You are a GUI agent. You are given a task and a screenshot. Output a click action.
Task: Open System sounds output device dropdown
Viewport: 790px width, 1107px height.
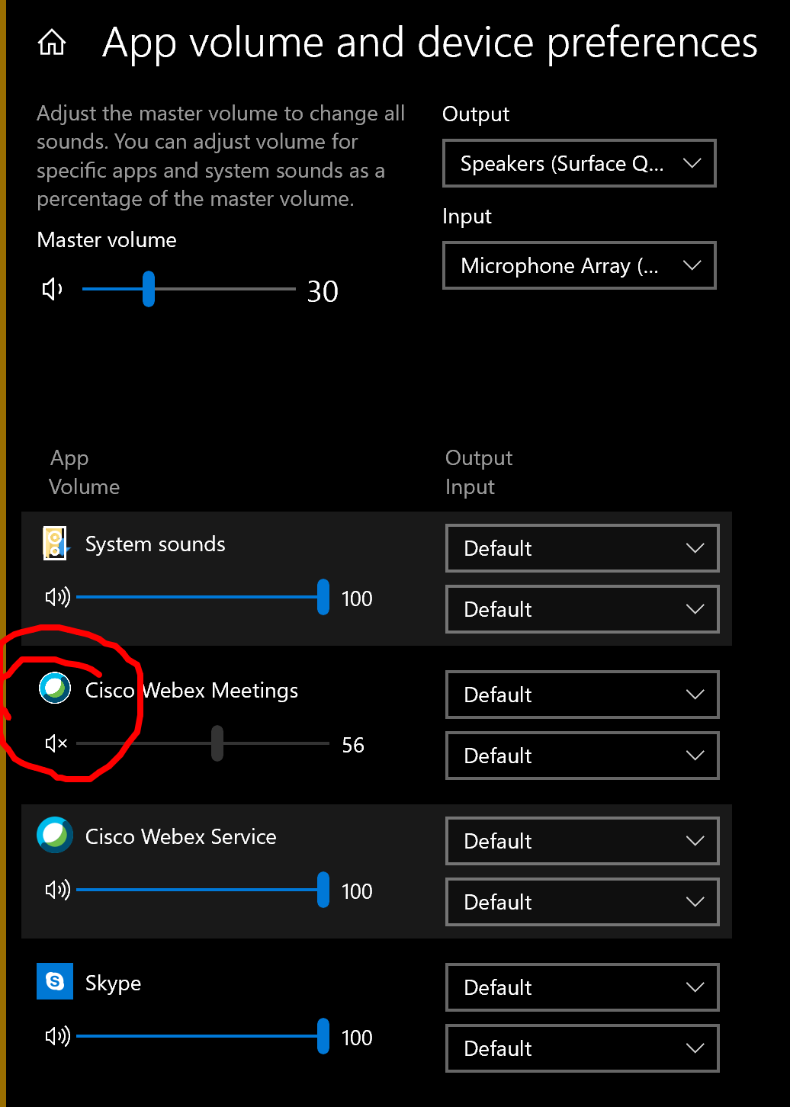click(x=583, y=548)
